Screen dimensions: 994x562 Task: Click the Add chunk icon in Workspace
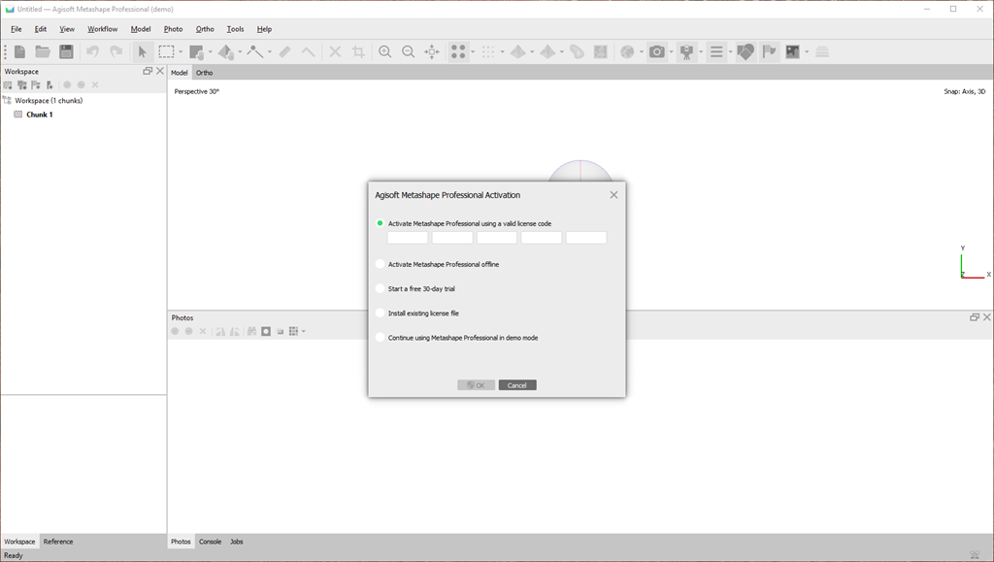tap(8, 84)
